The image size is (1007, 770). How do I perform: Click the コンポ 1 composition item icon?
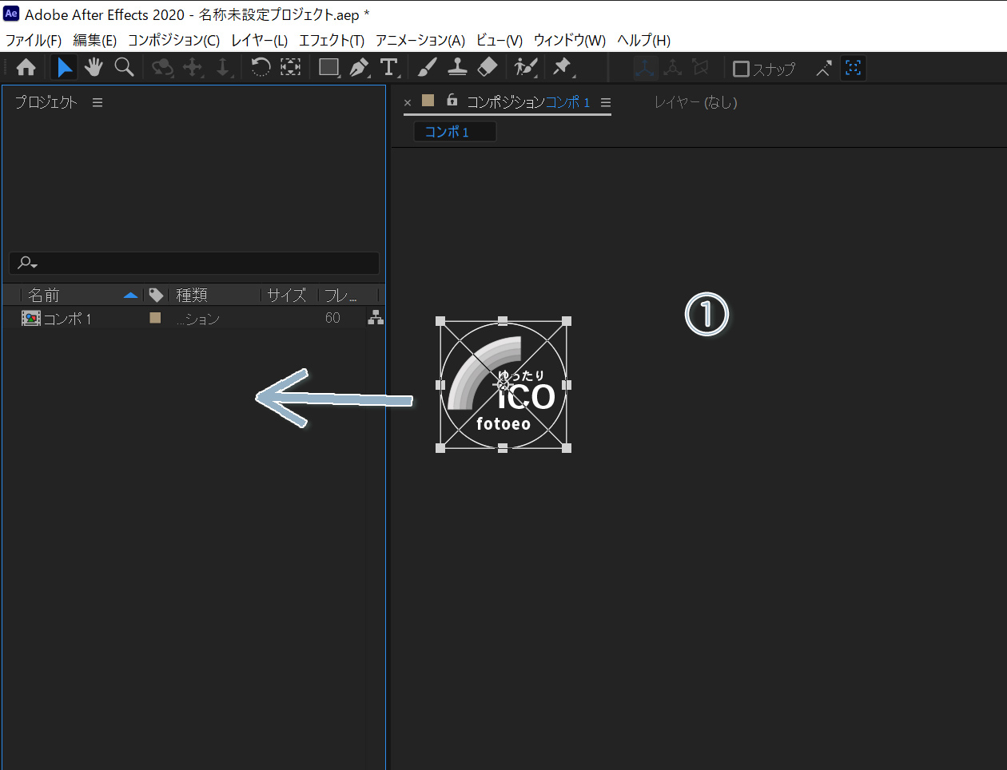31,318
